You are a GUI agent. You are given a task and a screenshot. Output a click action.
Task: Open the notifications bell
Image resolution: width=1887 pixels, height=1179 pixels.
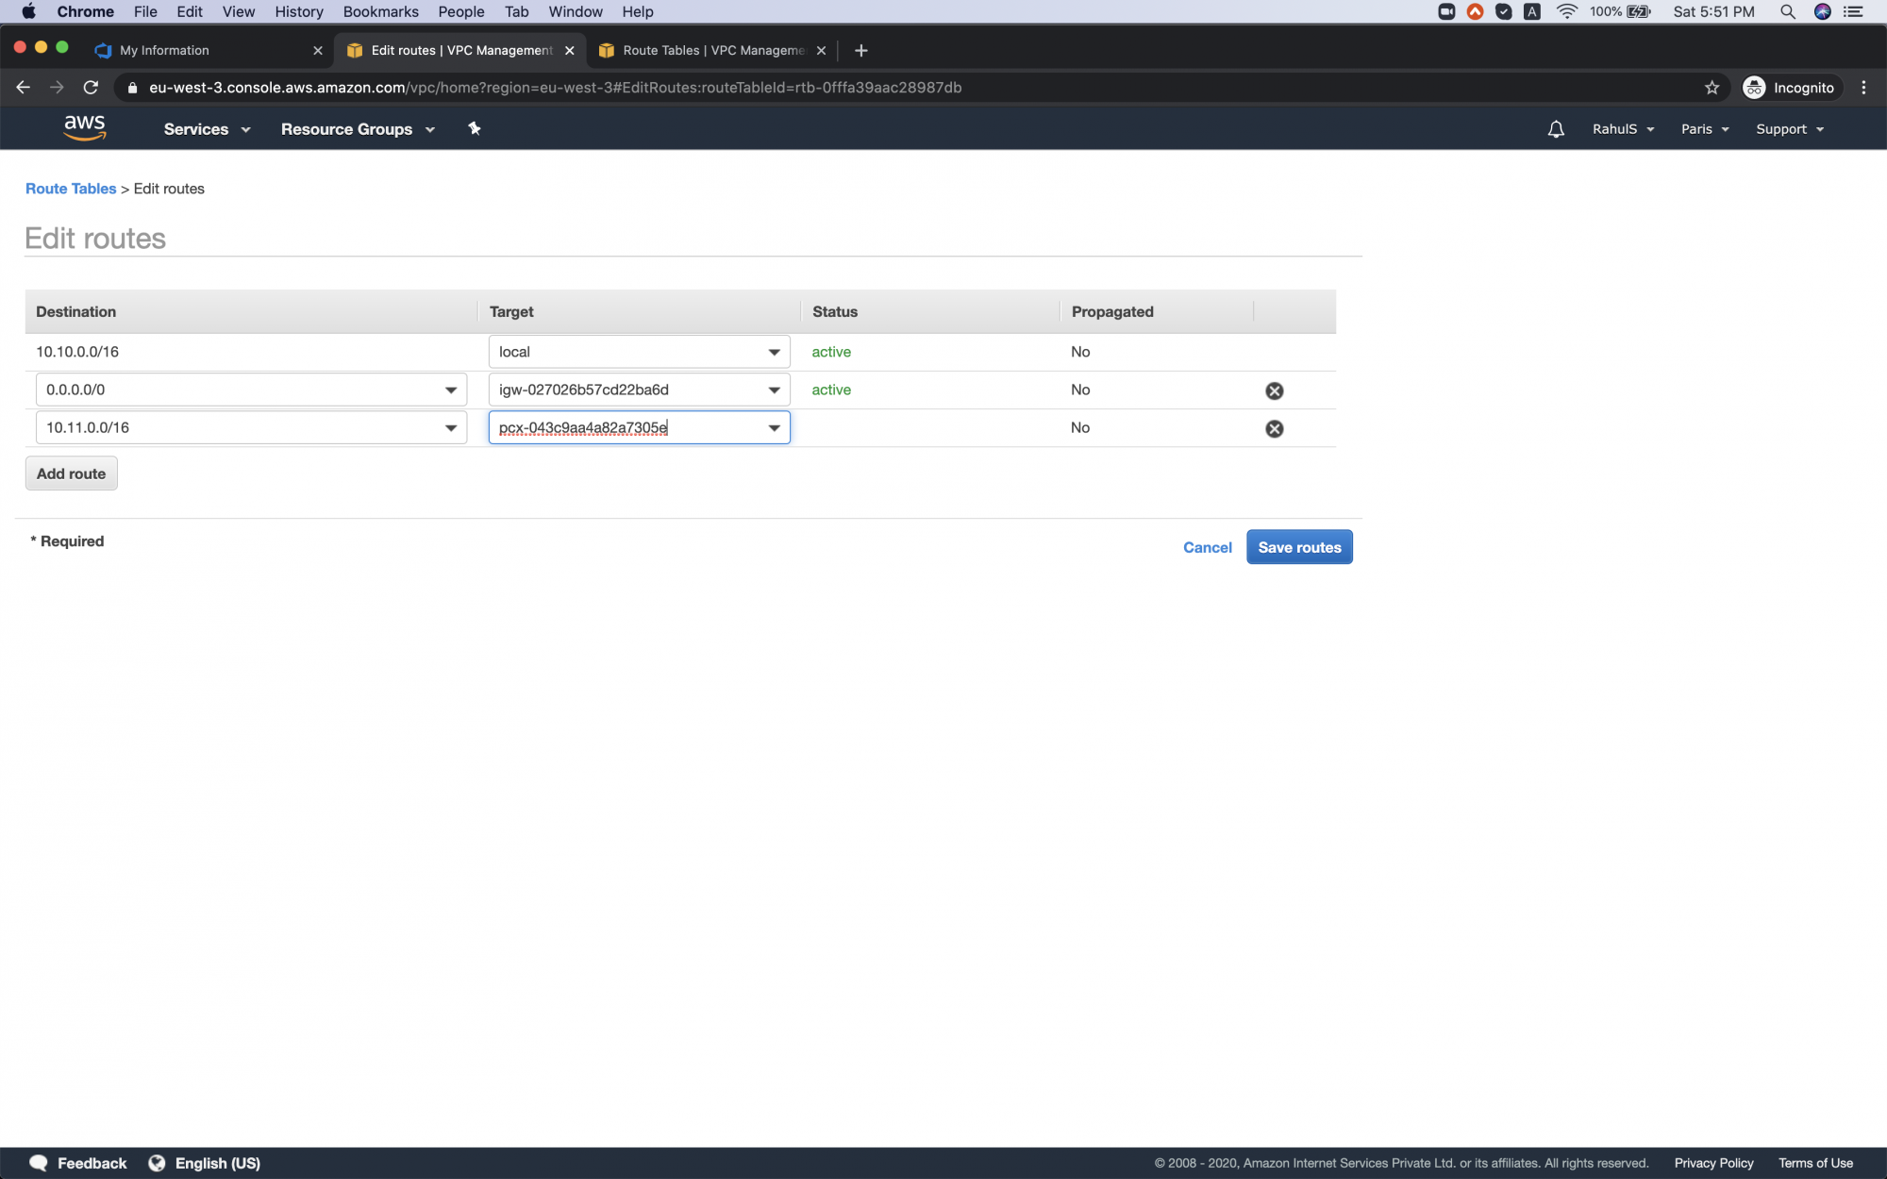1555,128
